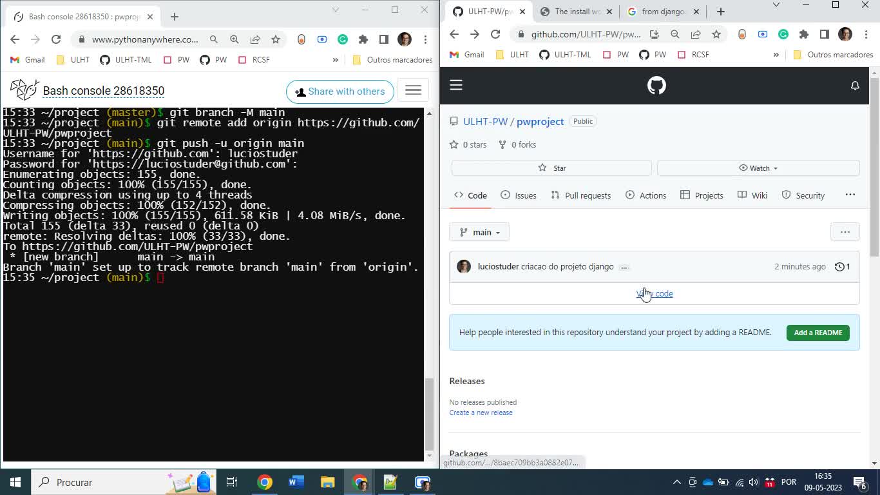Viewport: 880px width, 495px height.
Task: Open the repository Wiki
Action: click(x=752, y=195)
